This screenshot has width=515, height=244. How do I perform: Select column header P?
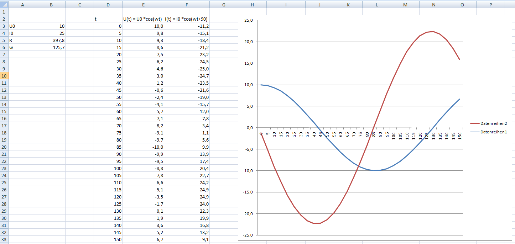[490, 5]
